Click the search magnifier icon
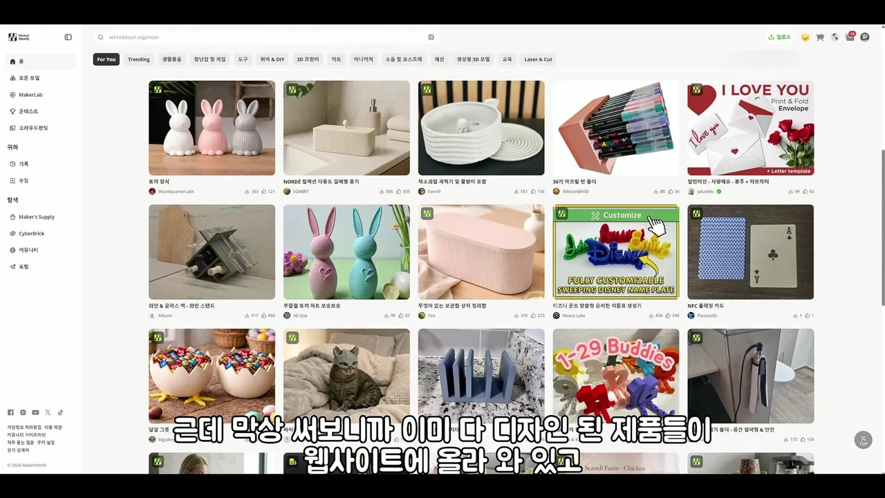The width and height of the screenshot is (885, 498). (x=101, y=37)
